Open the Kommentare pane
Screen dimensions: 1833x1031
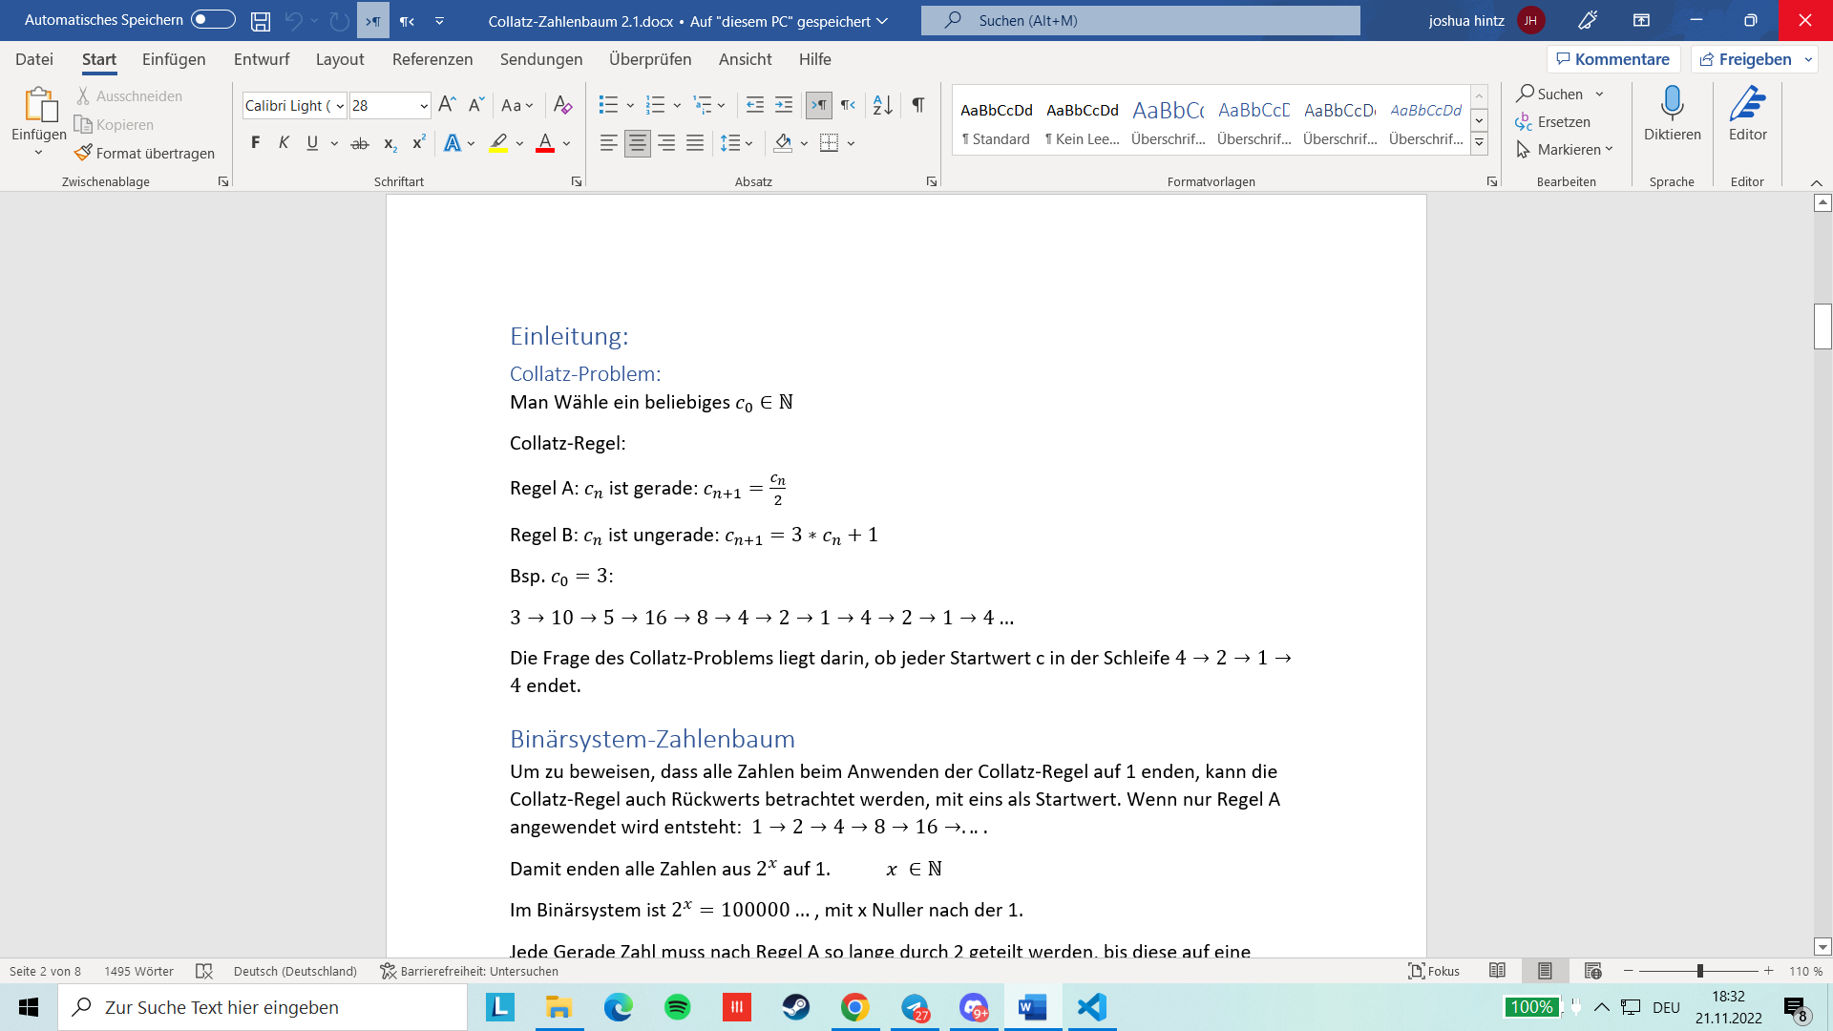tap(1613, 59)
